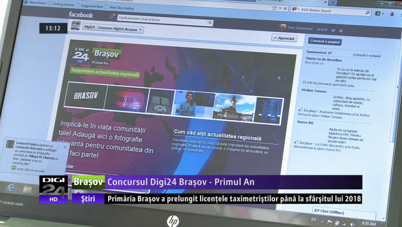Open the volume speaker icon in tray
This screenshot has width=402, height=227.
point(353,224)
